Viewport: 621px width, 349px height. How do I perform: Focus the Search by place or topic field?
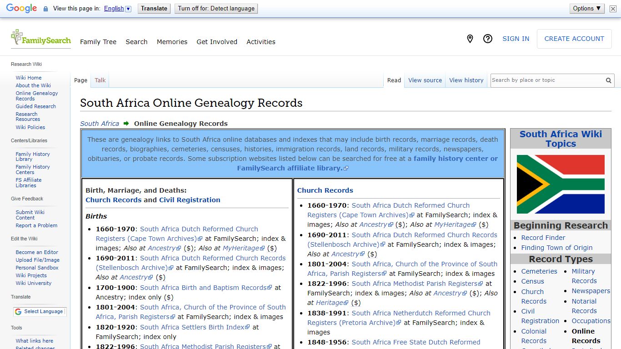click(547, 80)
